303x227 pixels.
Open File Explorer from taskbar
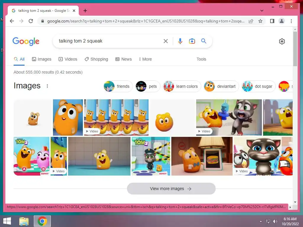pos(24,221)
